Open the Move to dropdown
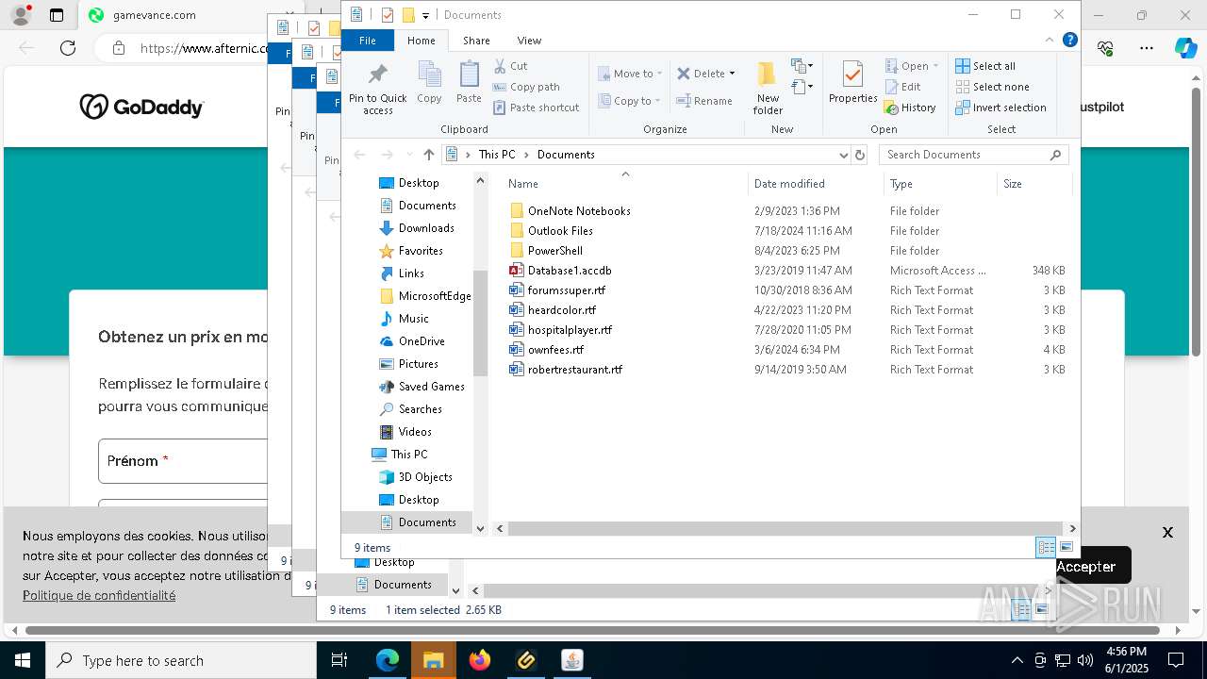 click(x=630, y=74)
